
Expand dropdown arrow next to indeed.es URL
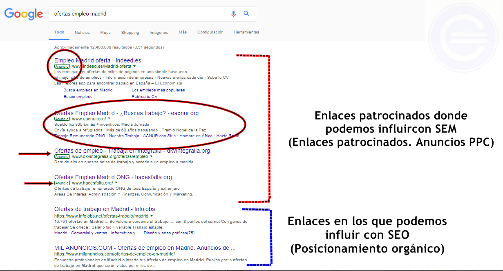(134, 66)
